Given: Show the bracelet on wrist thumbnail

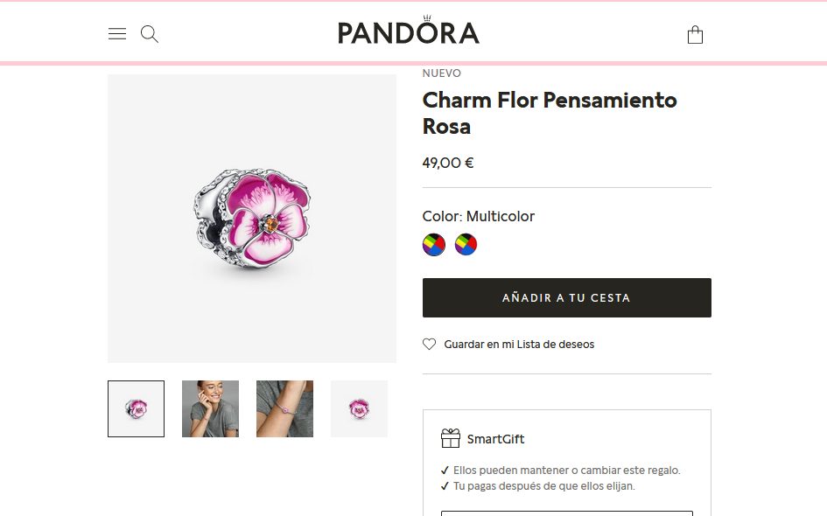Looking at the screenshot, I should (x=284, y=408).
